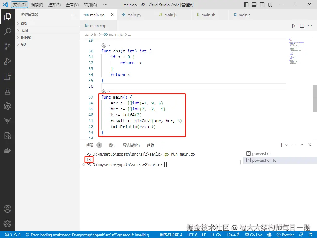Open Run and Debug view
Screen dimensions: 317x238
point(7,61)
